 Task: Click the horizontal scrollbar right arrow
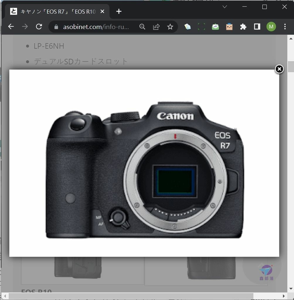[284, 296]
